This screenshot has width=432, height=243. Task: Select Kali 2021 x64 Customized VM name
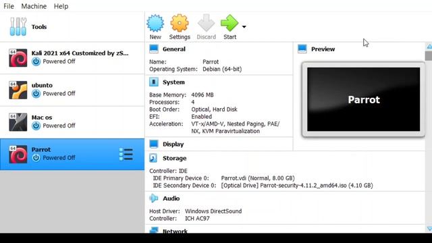(80, 53)
